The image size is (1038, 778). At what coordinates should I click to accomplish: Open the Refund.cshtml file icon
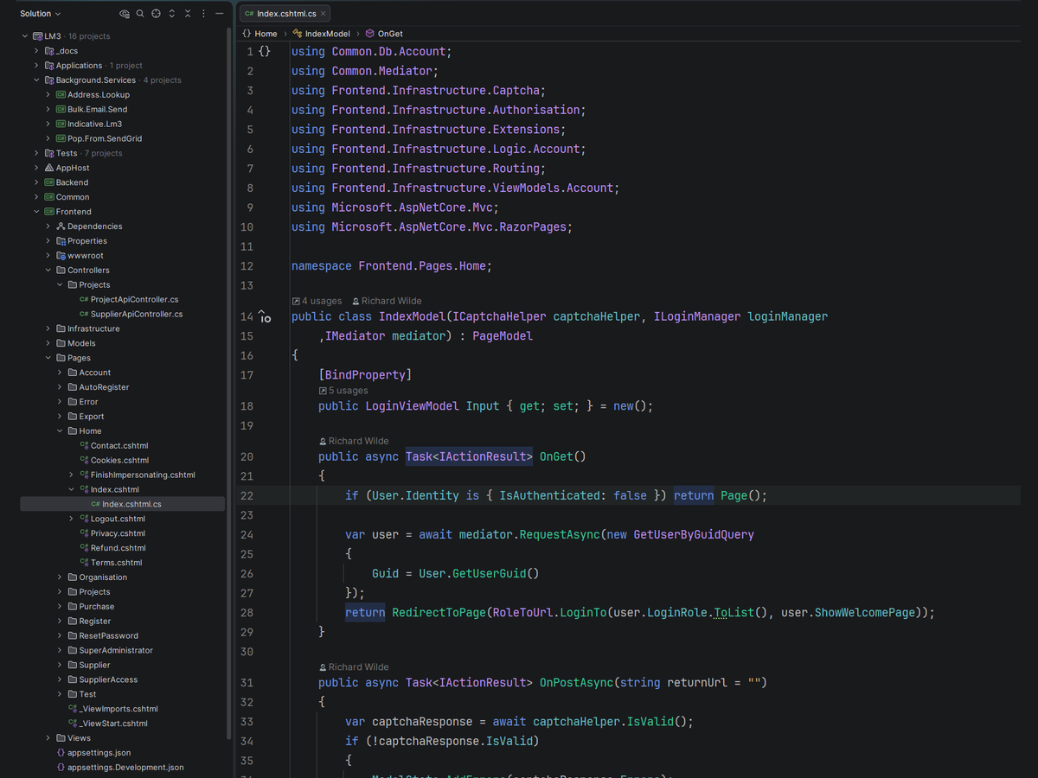coord(84,548)
